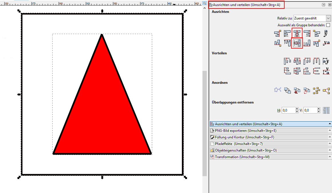The image size is (332, 193).
Task: Expand arrow on 'Objekteigenschaften' row
Action: point(330,150)
